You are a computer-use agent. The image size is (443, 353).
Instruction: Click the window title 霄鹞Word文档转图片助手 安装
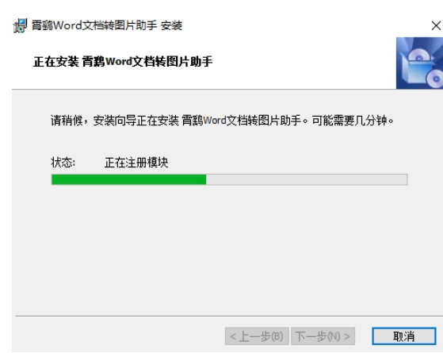pyautogui.click(x=107, y=25)
